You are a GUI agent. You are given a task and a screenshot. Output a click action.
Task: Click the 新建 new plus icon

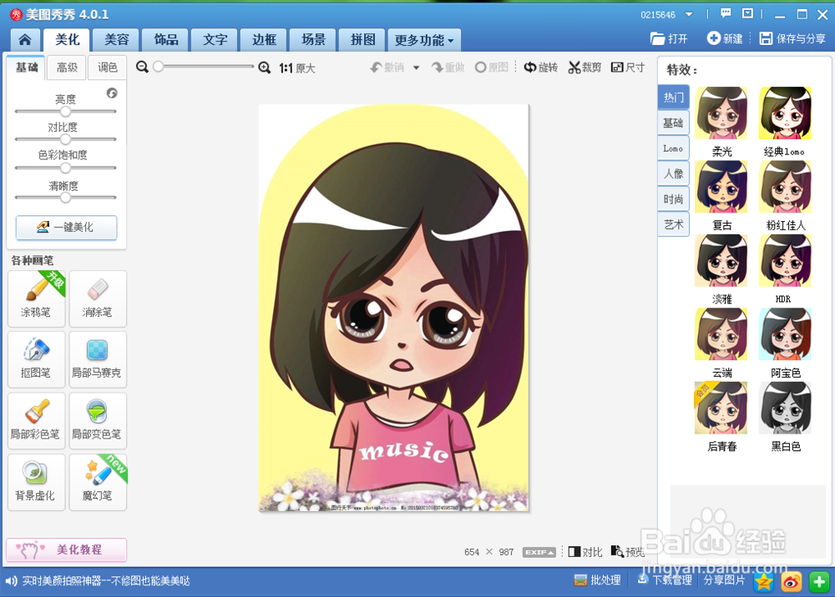pyautogui.click(x=725, y=38)
